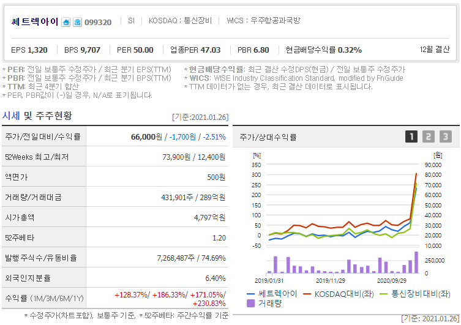Click the -1,700원 price change
The height and width of the screenshot is (325, 461).
pos(182,137)
